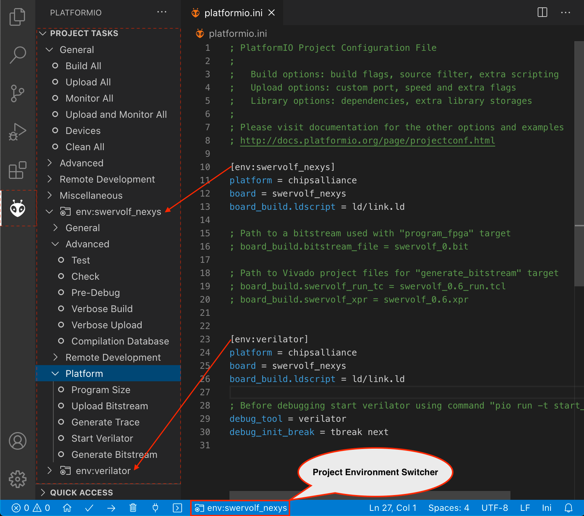Collapse PROJECT TASKS section
Image resolution: width=584 pixels, height=516 pixels.
108,33
